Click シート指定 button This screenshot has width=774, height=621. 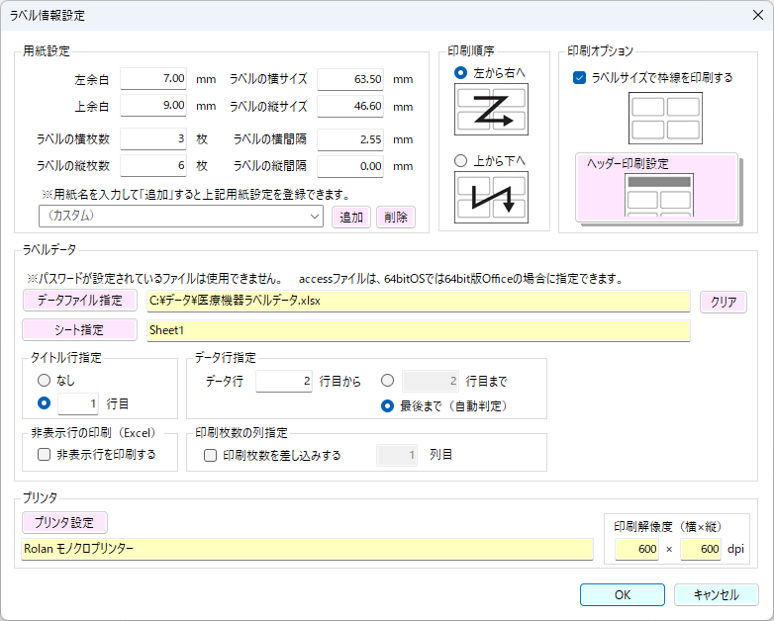pyautogui.click(x=80, y=330)
